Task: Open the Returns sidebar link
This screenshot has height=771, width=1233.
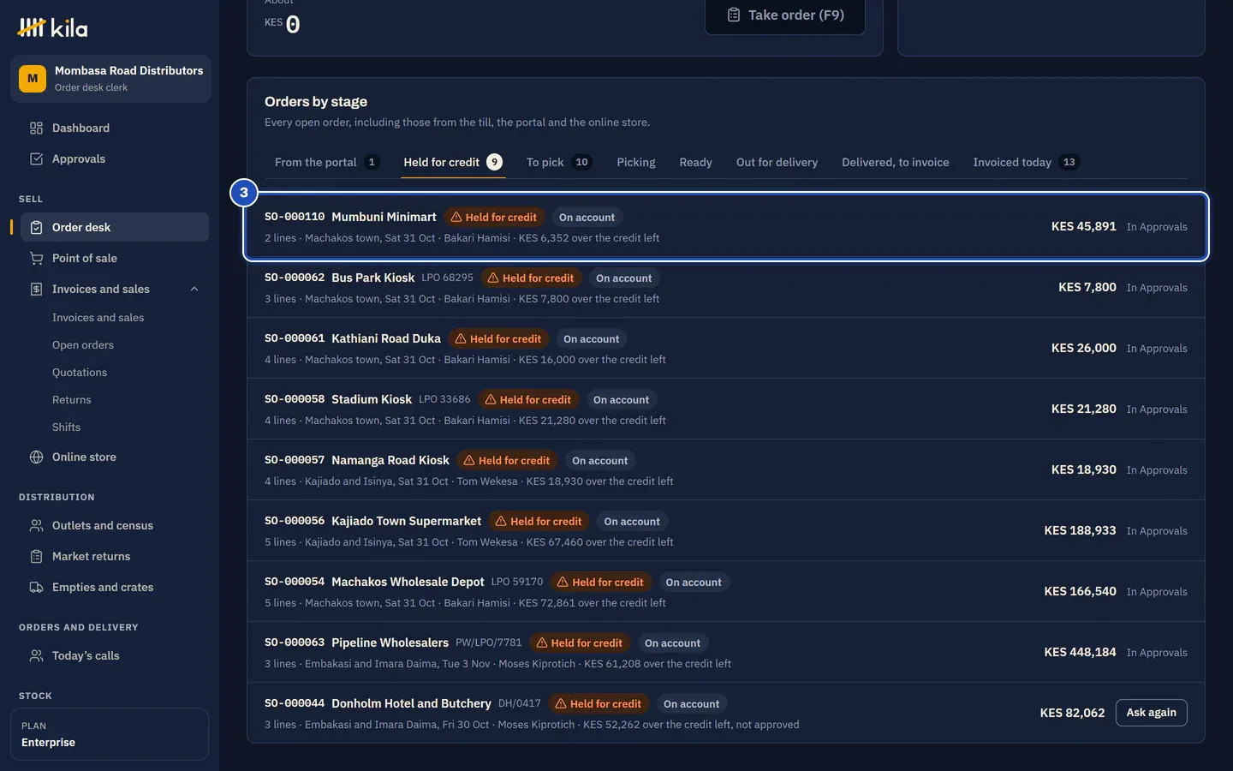Action: [72, 400]
